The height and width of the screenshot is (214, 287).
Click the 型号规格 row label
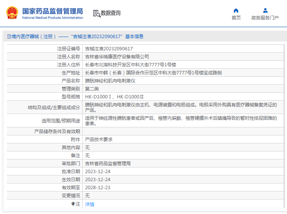pos(71,97)
